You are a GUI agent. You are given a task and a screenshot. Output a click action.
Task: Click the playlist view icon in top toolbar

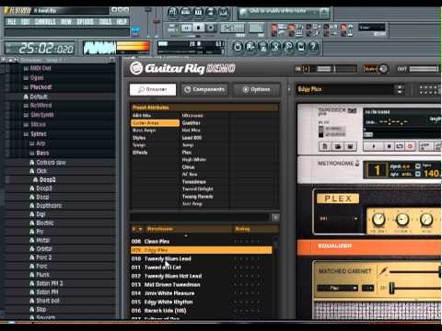pyautogui.click(x=173, y=12)
